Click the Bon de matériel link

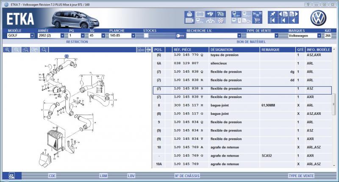[x=251, y=42]
